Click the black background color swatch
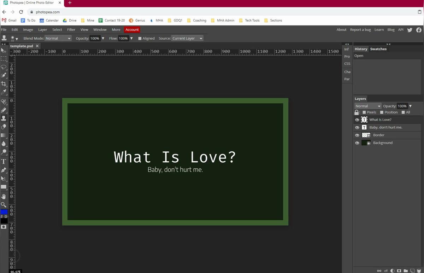The height and width of the screenshot is (273, 424). coord(4,221)
